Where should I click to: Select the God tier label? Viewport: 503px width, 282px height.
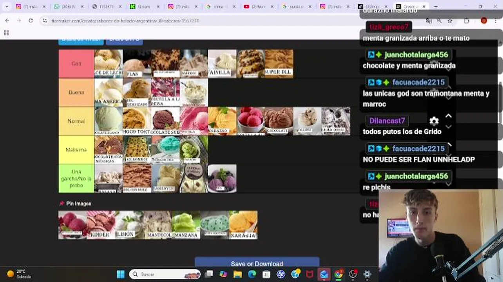[76, 63]
